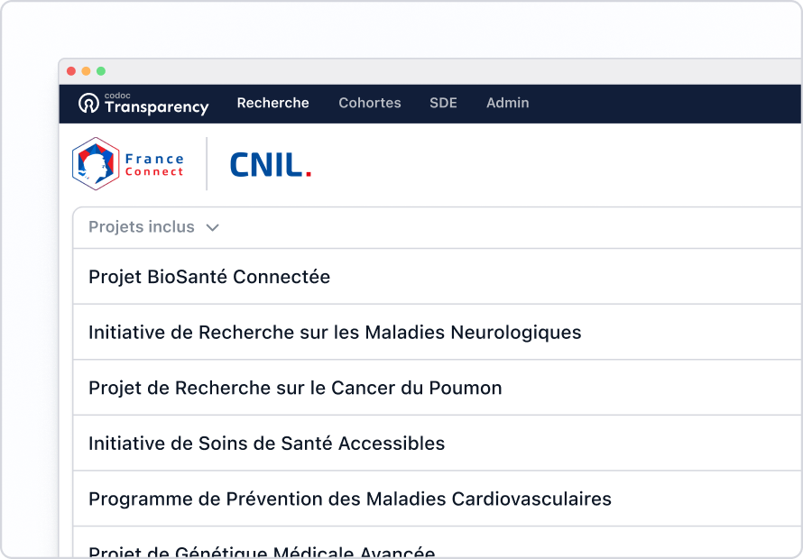The image size is (803, 559).
Task: Expand the Projets inclus chevron arrow
Action: point(213,228)
